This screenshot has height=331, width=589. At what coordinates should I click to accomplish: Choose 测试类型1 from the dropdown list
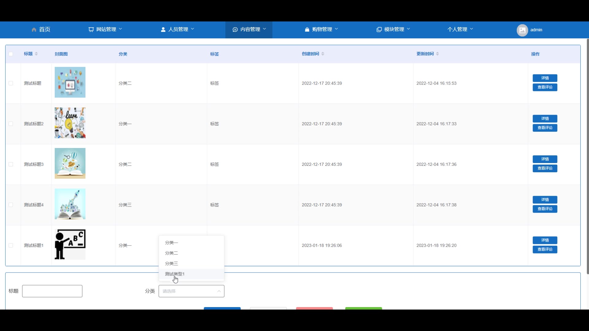pyautogui.click(x=175, y=274)
